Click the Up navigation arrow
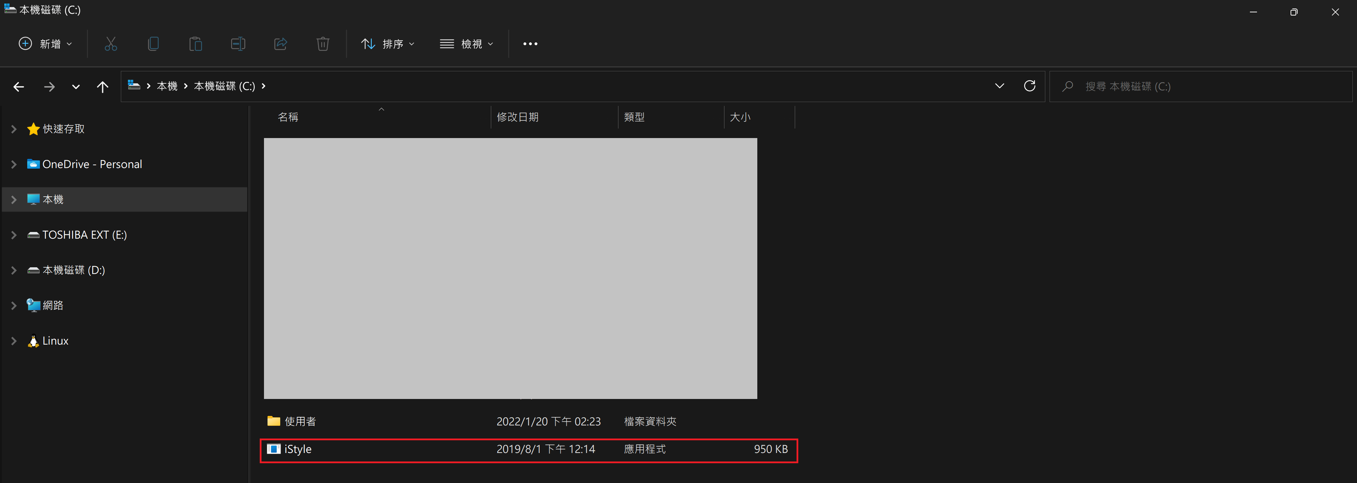 102,86
